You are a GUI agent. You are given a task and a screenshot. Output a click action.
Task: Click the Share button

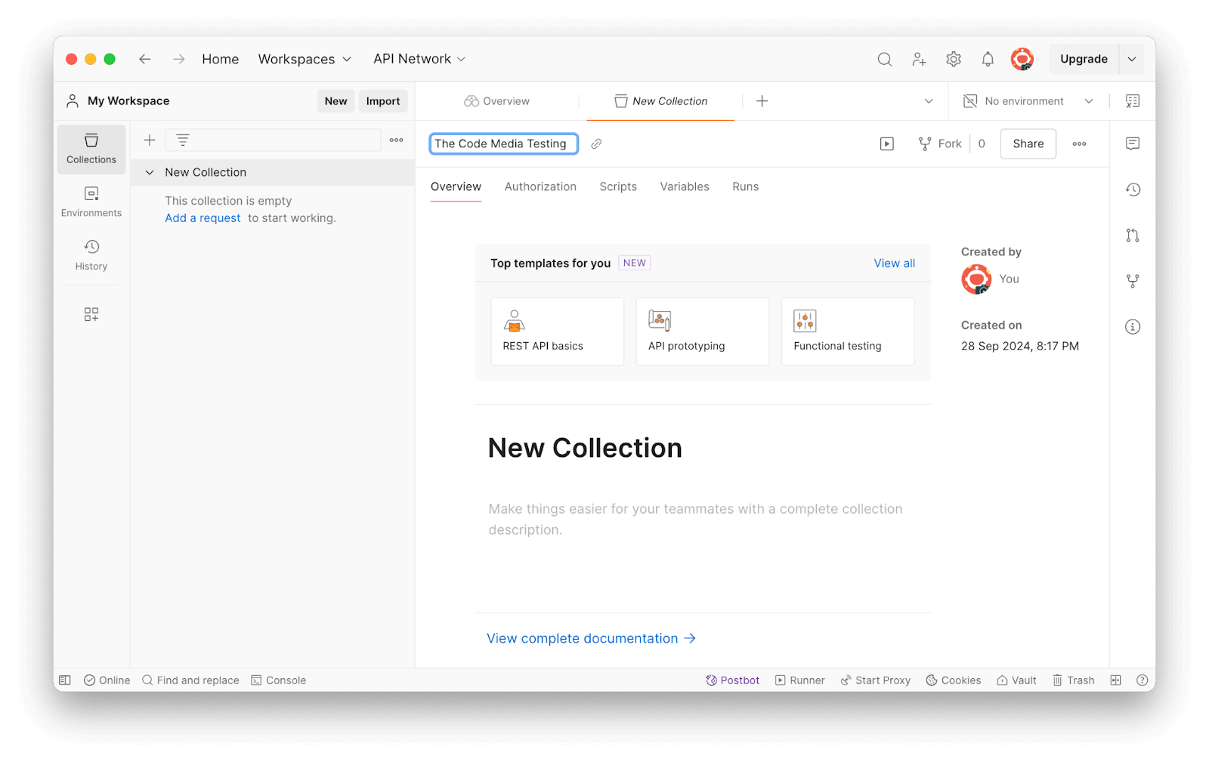tap(1028, 143)
